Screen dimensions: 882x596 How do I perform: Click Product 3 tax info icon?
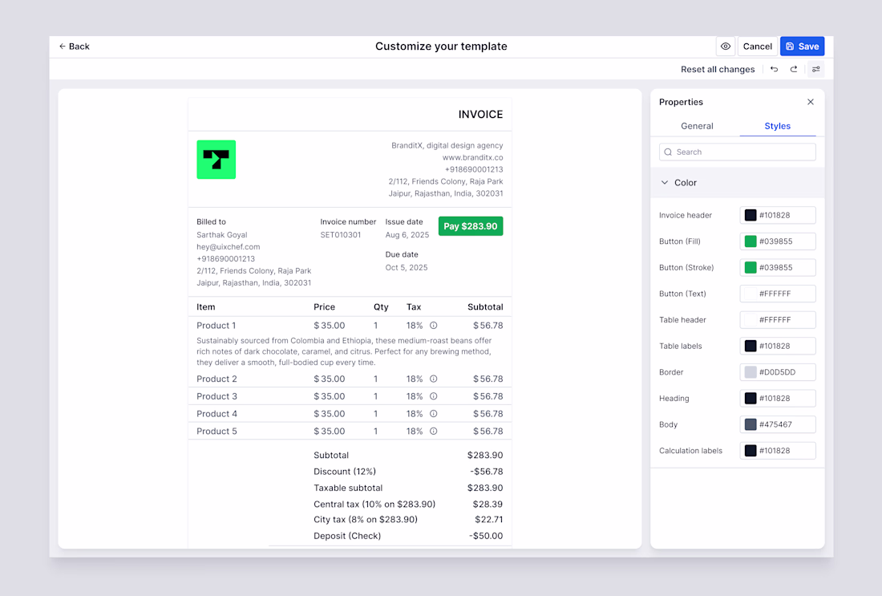coord(434,396)
